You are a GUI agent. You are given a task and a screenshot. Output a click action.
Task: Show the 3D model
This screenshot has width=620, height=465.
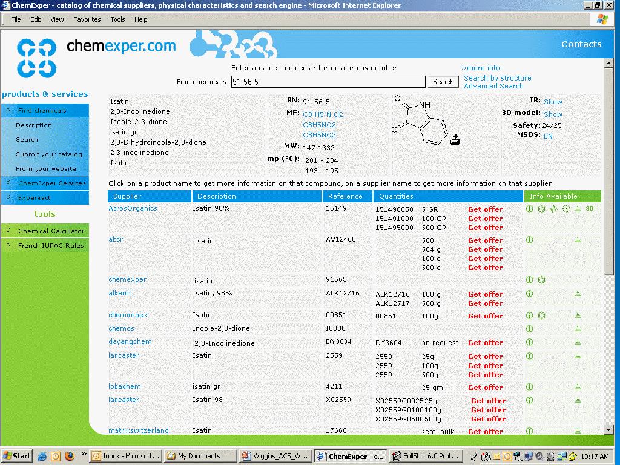coord(553,114)
